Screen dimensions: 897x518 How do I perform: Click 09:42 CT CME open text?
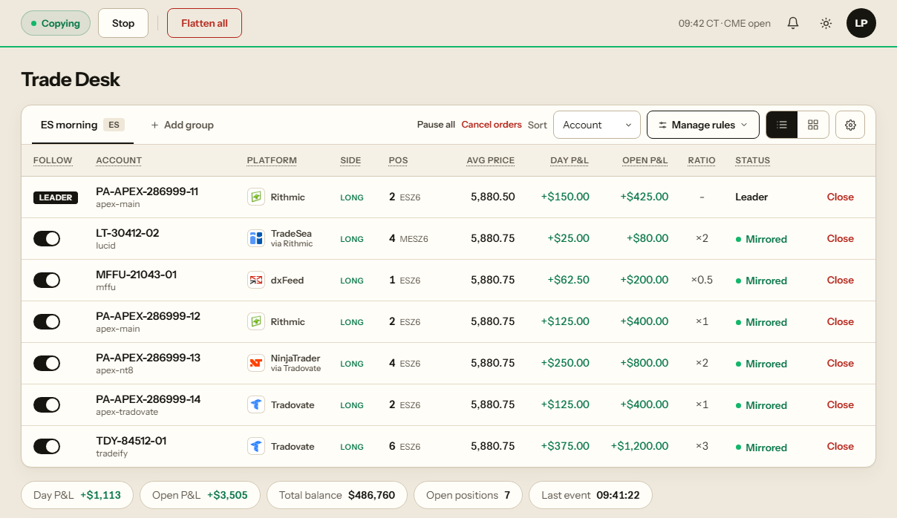click(x=725, y=23)
